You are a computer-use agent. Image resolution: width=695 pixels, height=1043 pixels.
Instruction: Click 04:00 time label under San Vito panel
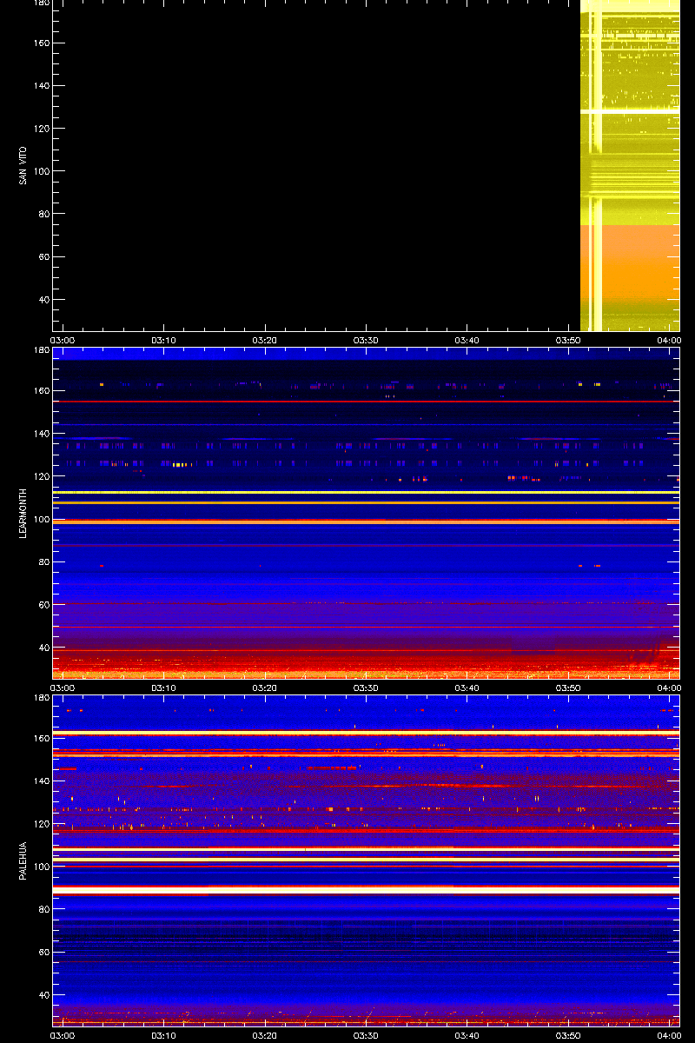[x=668, y=340]
